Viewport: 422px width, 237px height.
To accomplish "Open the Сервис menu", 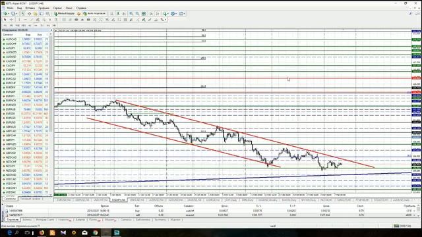I will 57,8.
